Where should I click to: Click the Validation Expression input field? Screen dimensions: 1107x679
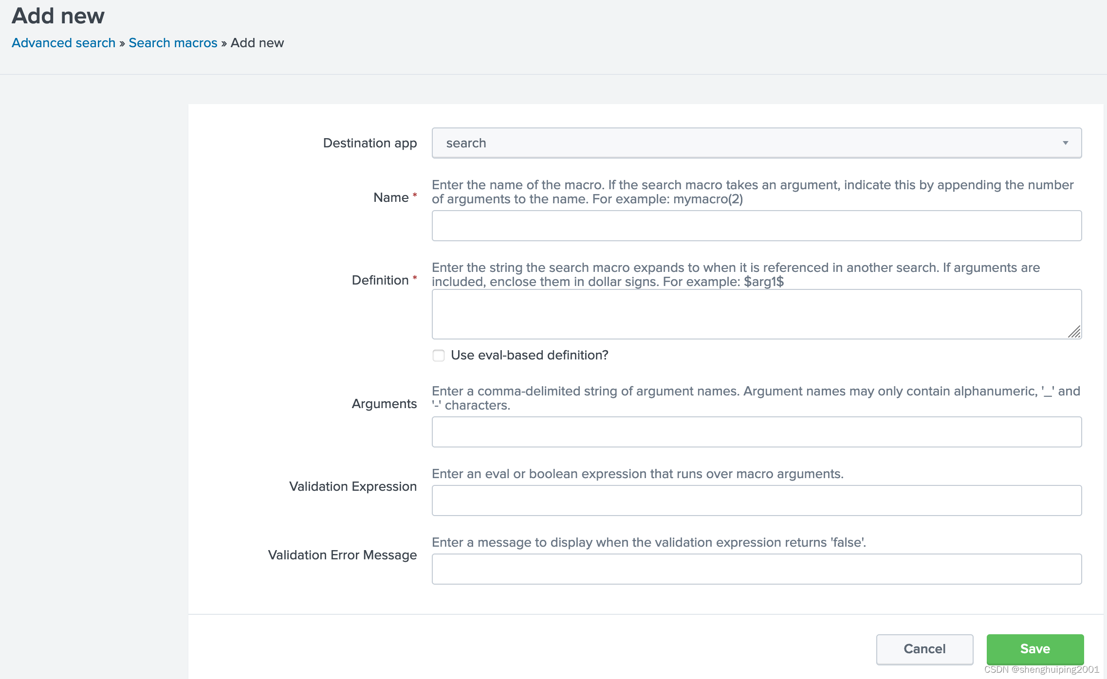coord(756,500)
